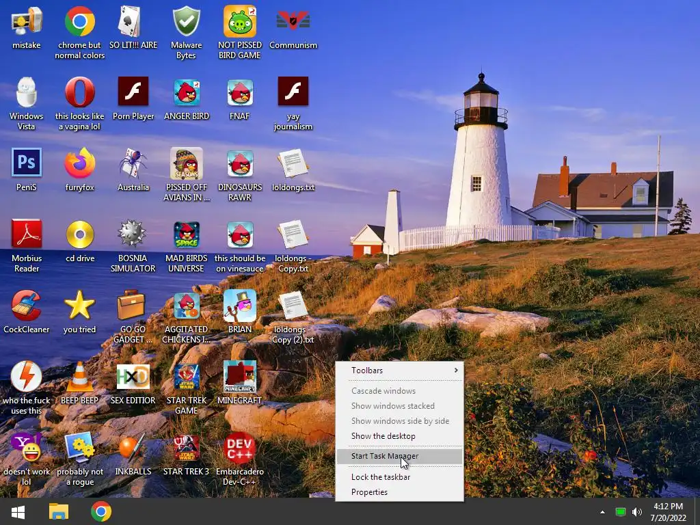This screenshot has width=700, height=525.
Task: Open Chrome from the taskbar
Action: point(101,511)
